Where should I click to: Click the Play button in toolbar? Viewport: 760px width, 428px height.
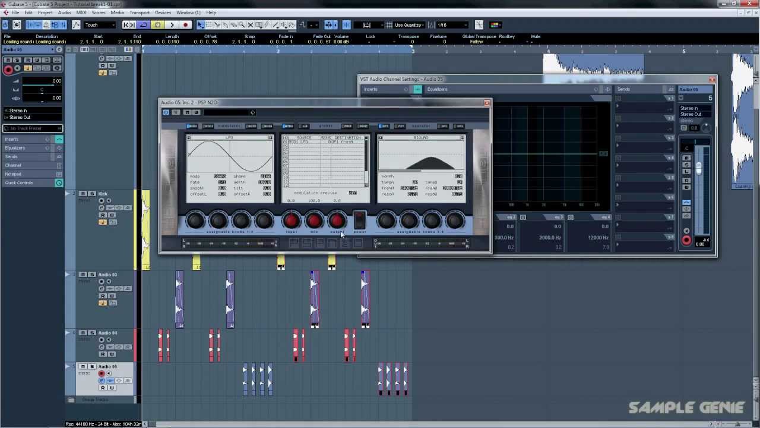172,25
